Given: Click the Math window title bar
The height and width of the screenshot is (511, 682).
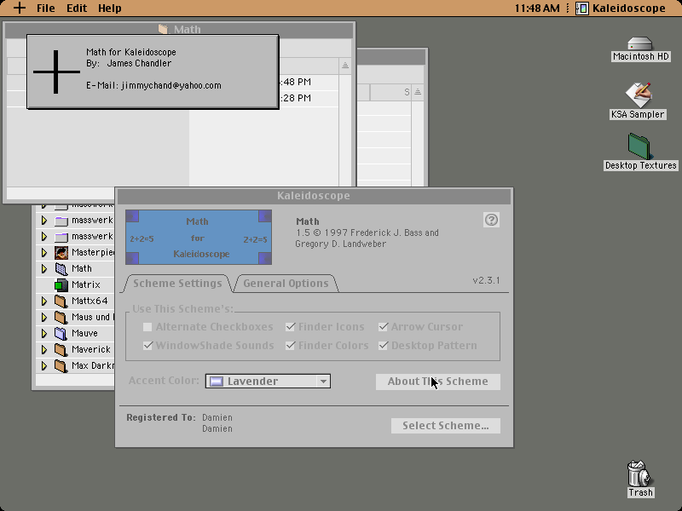Looking at the screenshot, I should tap(178, 29).
